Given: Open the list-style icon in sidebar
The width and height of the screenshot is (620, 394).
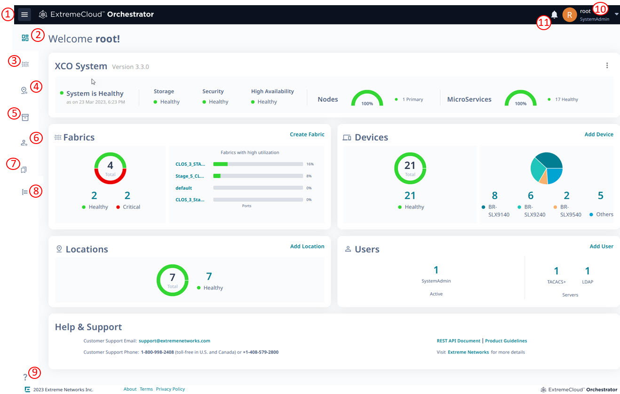Looking at the screenshot, I should coord(25,192).
